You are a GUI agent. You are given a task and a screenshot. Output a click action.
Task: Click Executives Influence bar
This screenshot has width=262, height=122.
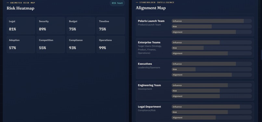212,64
